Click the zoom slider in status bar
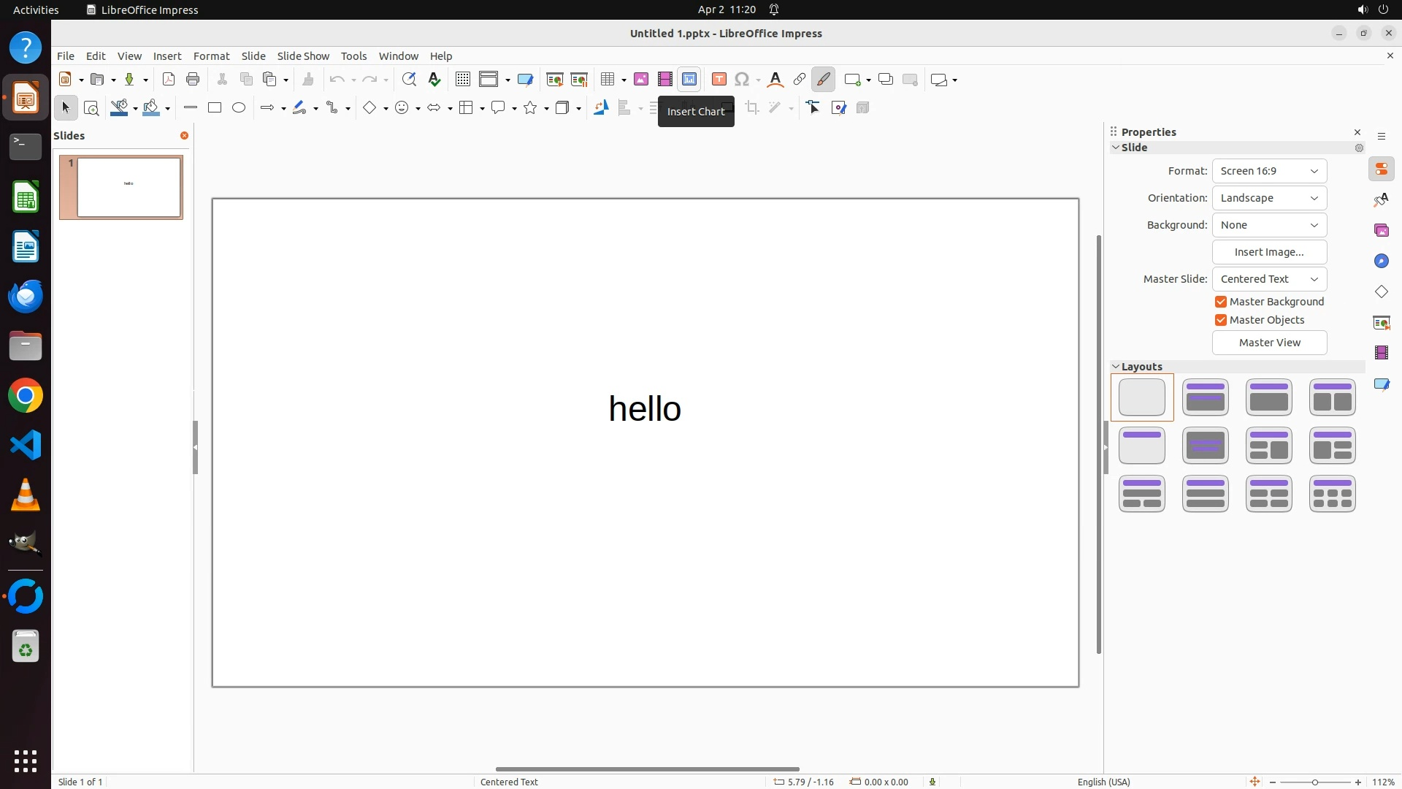The width and height of the screenshot is (1402, 789). pos(1314,782)
